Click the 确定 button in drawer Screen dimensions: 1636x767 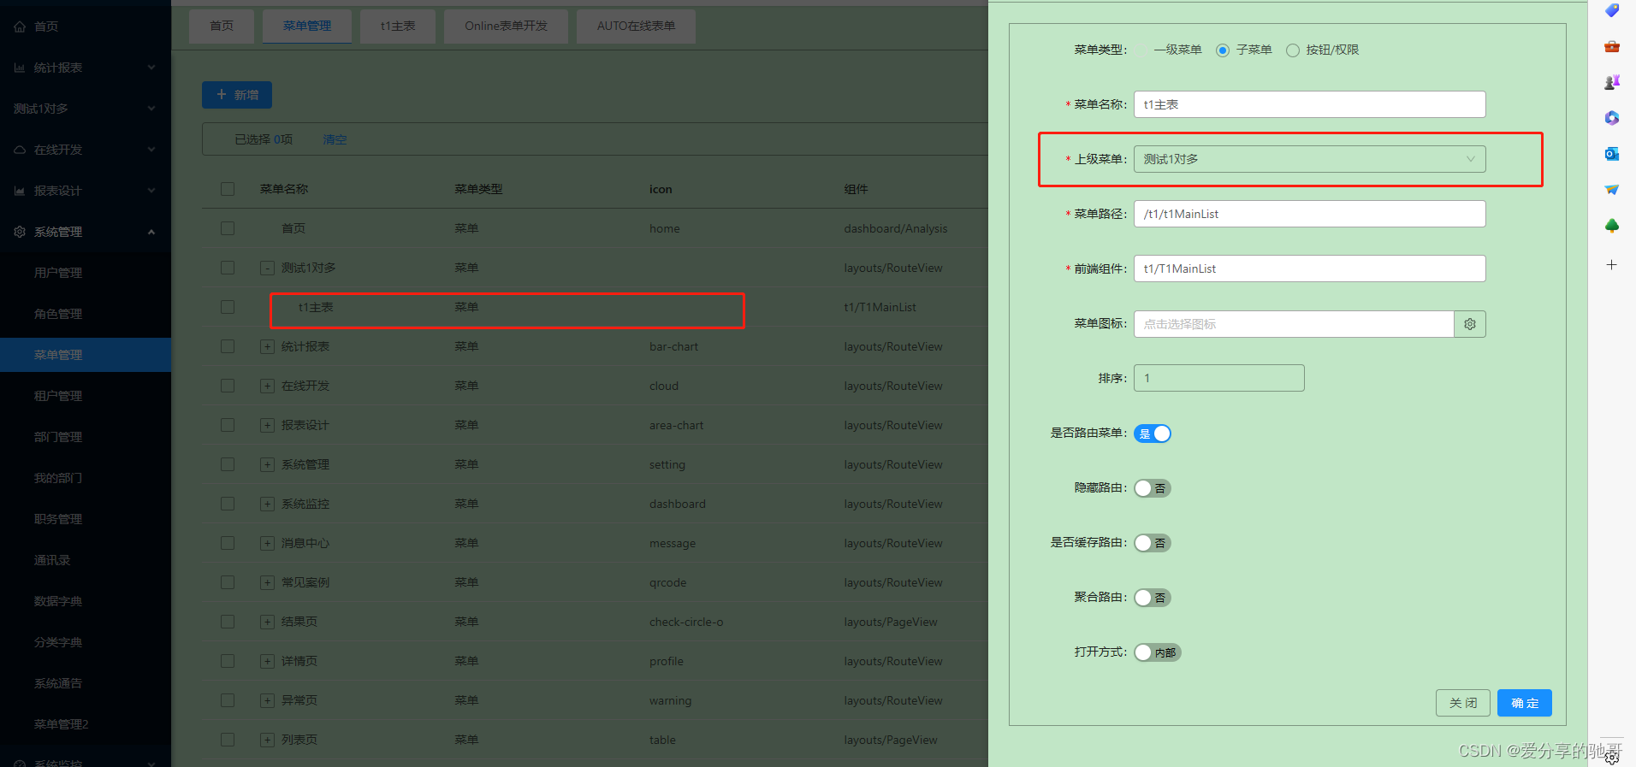pyautogui.click(x=1525, y=703)
